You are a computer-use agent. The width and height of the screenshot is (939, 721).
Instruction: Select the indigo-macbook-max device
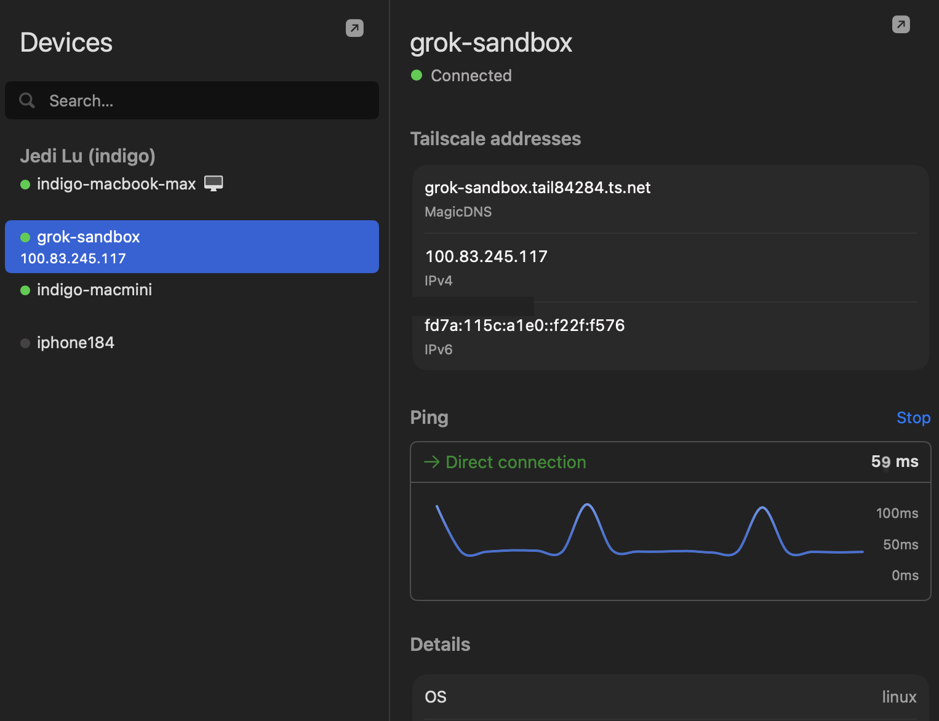(116, 184)
